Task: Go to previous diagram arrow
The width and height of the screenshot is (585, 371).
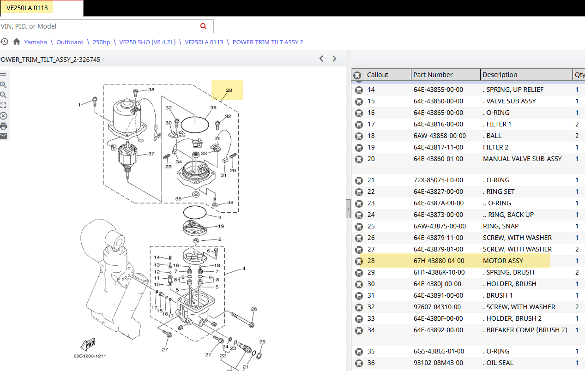Action: [322, 59]
